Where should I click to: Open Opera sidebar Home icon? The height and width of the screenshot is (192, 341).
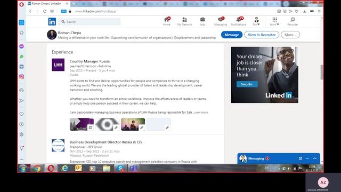(21, 22)
